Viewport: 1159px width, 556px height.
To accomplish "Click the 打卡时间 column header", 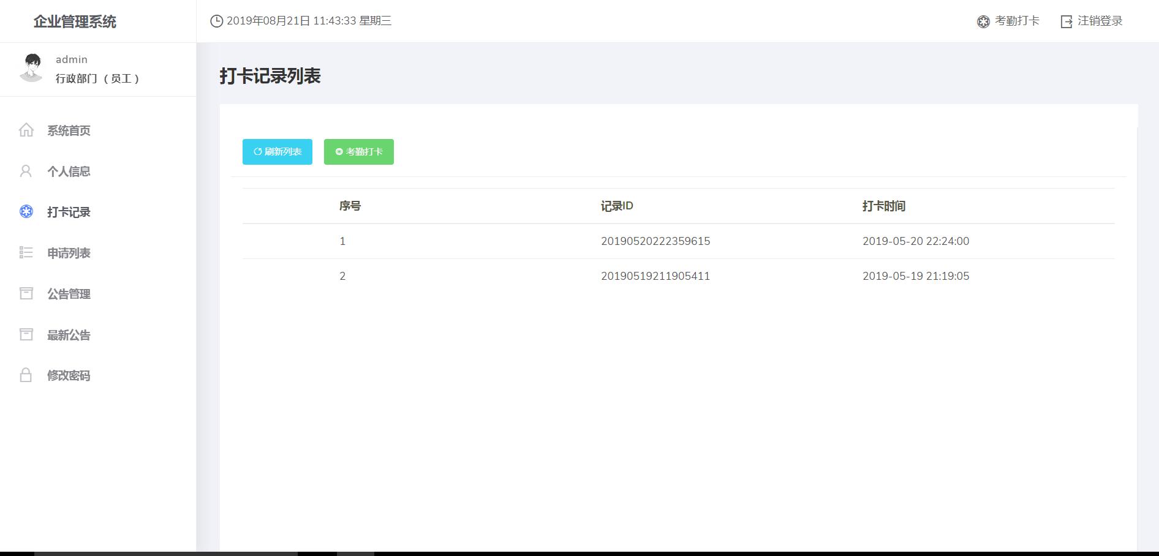I will 883,206.
